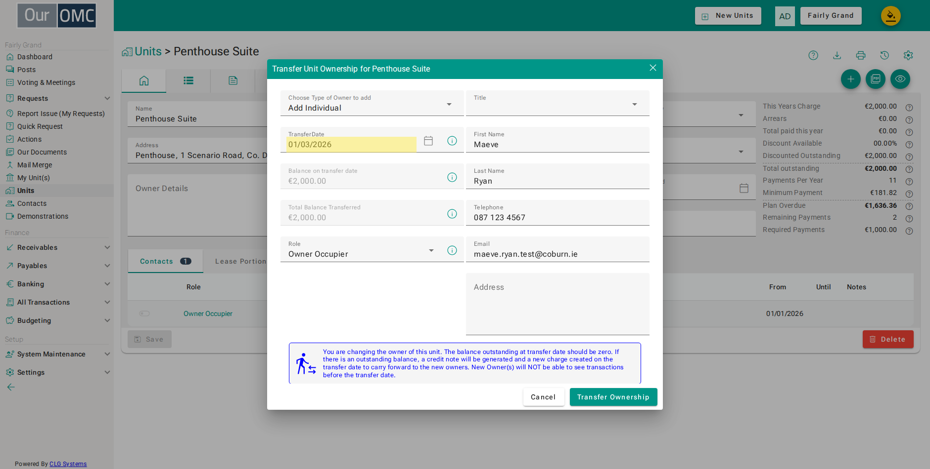The width and height of the screenshot is (930, 469).
Task: Click the print icon in the header
Action: tap(861, 55)
